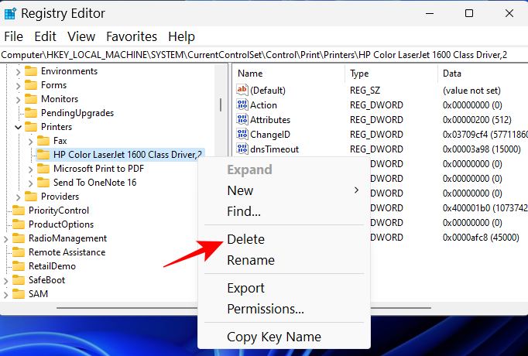Choose Delete from the context menu
The width and height of the screenshot is (528, 356).
[245, 239]
